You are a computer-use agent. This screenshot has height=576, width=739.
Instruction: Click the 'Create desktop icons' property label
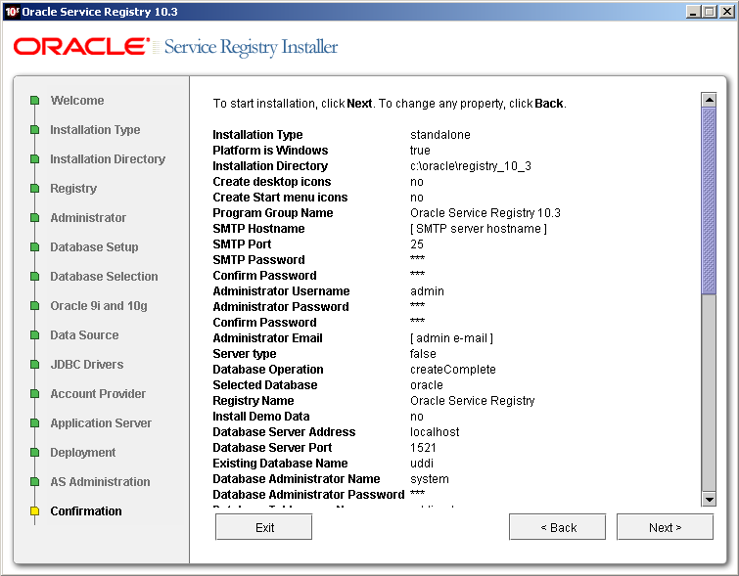tap(272, 181)
